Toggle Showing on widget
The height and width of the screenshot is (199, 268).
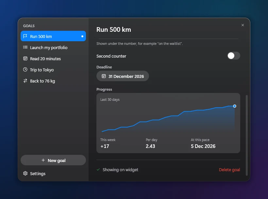click(117, 170)
